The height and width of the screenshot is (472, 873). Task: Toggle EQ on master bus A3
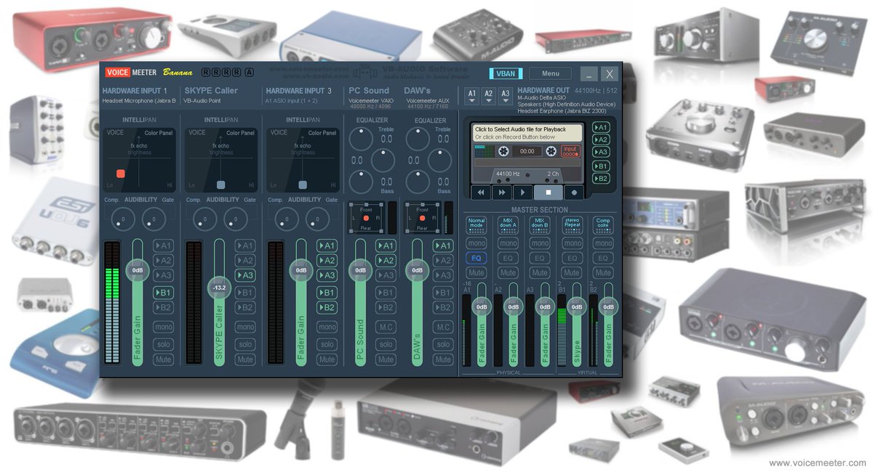point(539,258)
